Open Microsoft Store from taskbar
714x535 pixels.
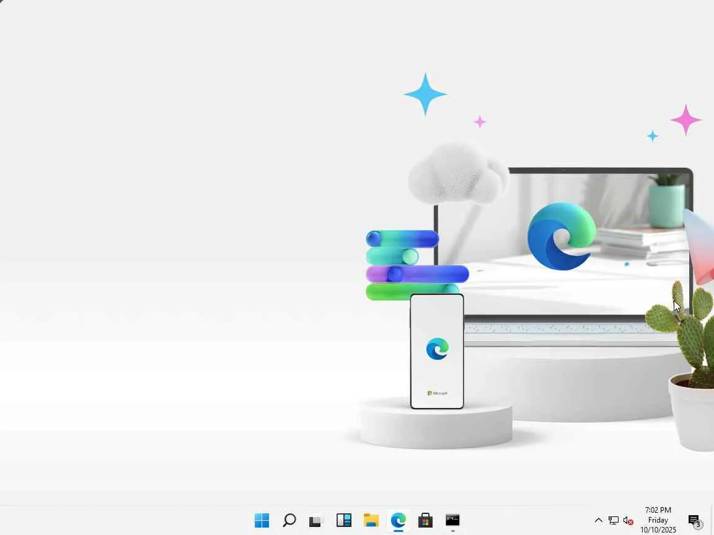[425, 520]
